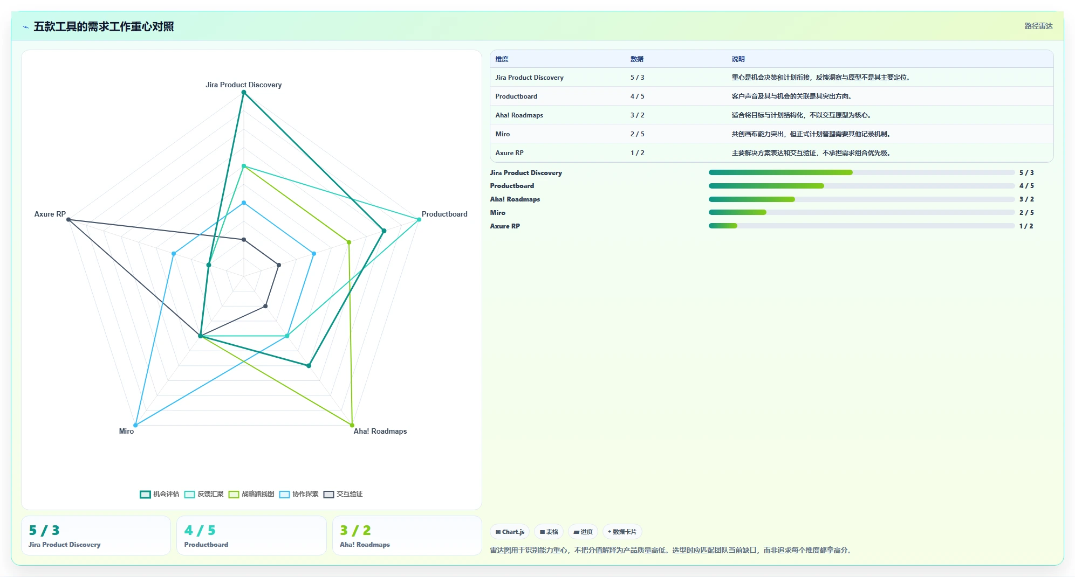Toggle the 战略路线图 legend item
Image resolution: width=1075 pixels, height=577 pixels.
(251, 494)
